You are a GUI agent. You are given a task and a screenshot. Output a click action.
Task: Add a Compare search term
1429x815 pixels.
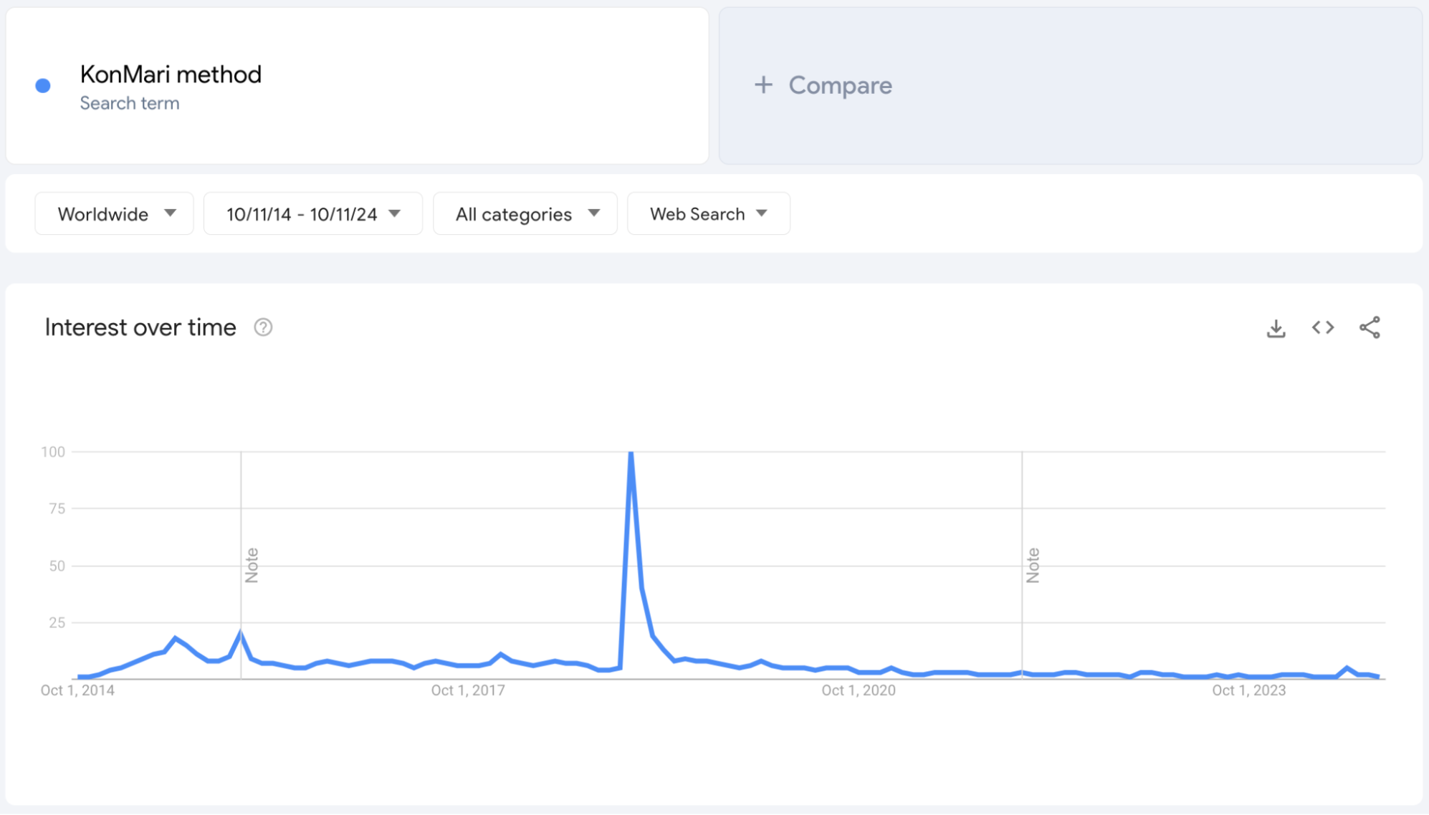click(1071, 86)
